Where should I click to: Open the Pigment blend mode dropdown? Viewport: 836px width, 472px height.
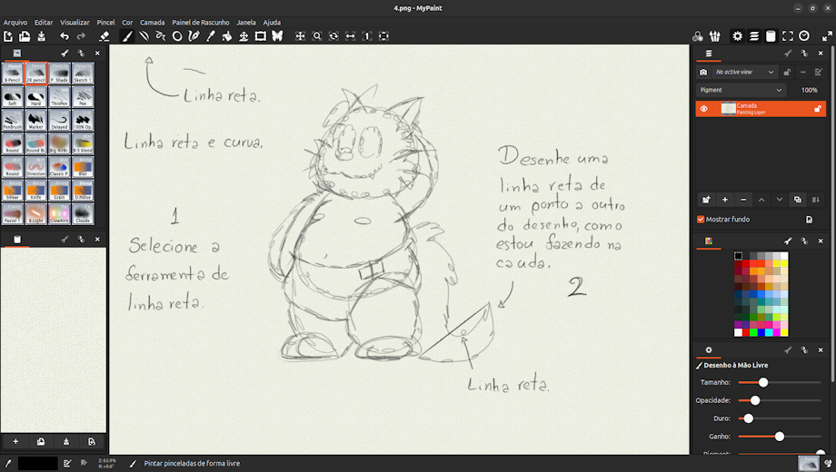[741, 91]
